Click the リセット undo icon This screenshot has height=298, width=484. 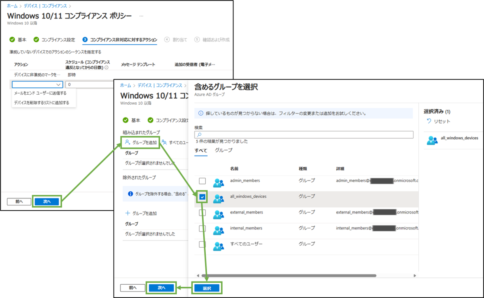(429, 121)
